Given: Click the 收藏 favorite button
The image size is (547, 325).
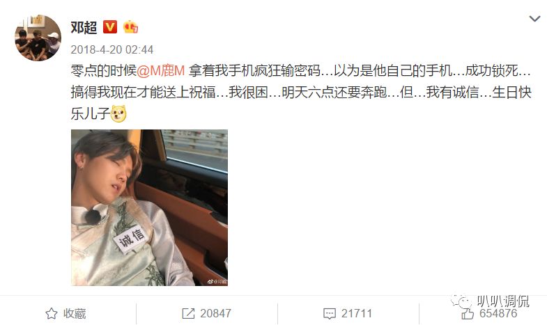Looking at the screenshot, I should point(66,313).
